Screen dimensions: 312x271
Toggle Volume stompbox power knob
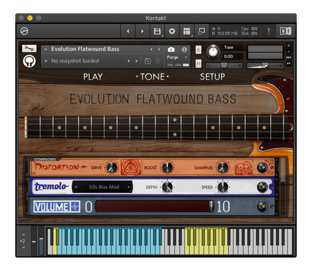tap(263, 206)
